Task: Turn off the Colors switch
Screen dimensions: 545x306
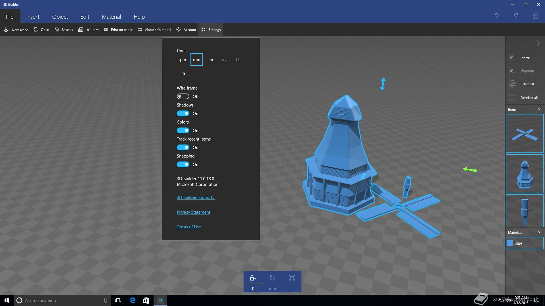Action: coord(183,130)
